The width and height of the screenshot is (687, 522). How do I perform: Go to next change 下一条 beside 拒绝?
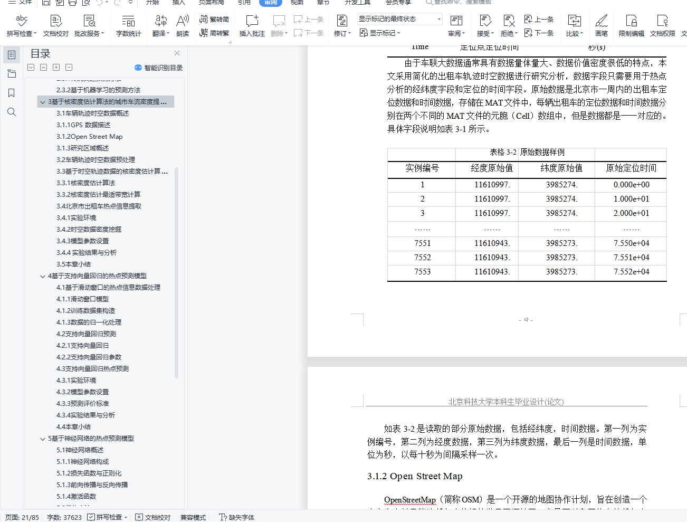click(x=539, y=33)
